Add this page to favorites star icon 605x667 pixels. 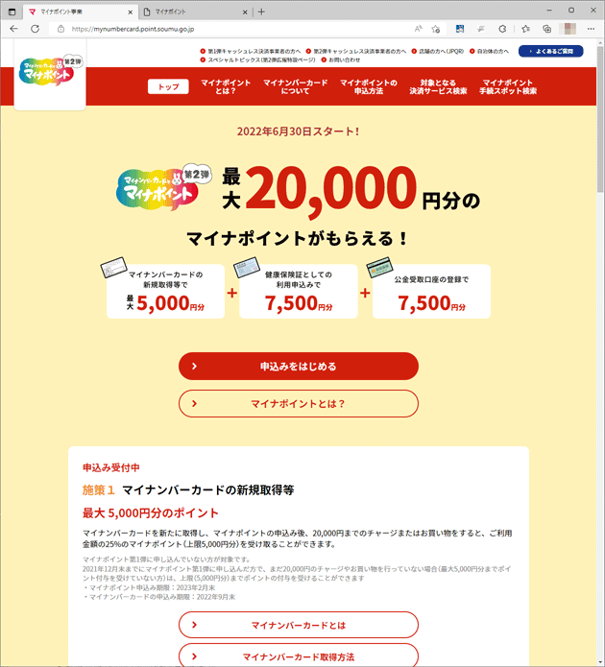coord(436,29)
